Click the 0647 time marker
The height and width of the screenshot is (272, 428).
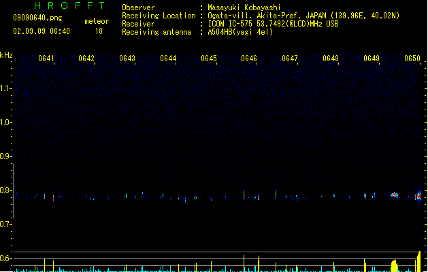[290, 58]
